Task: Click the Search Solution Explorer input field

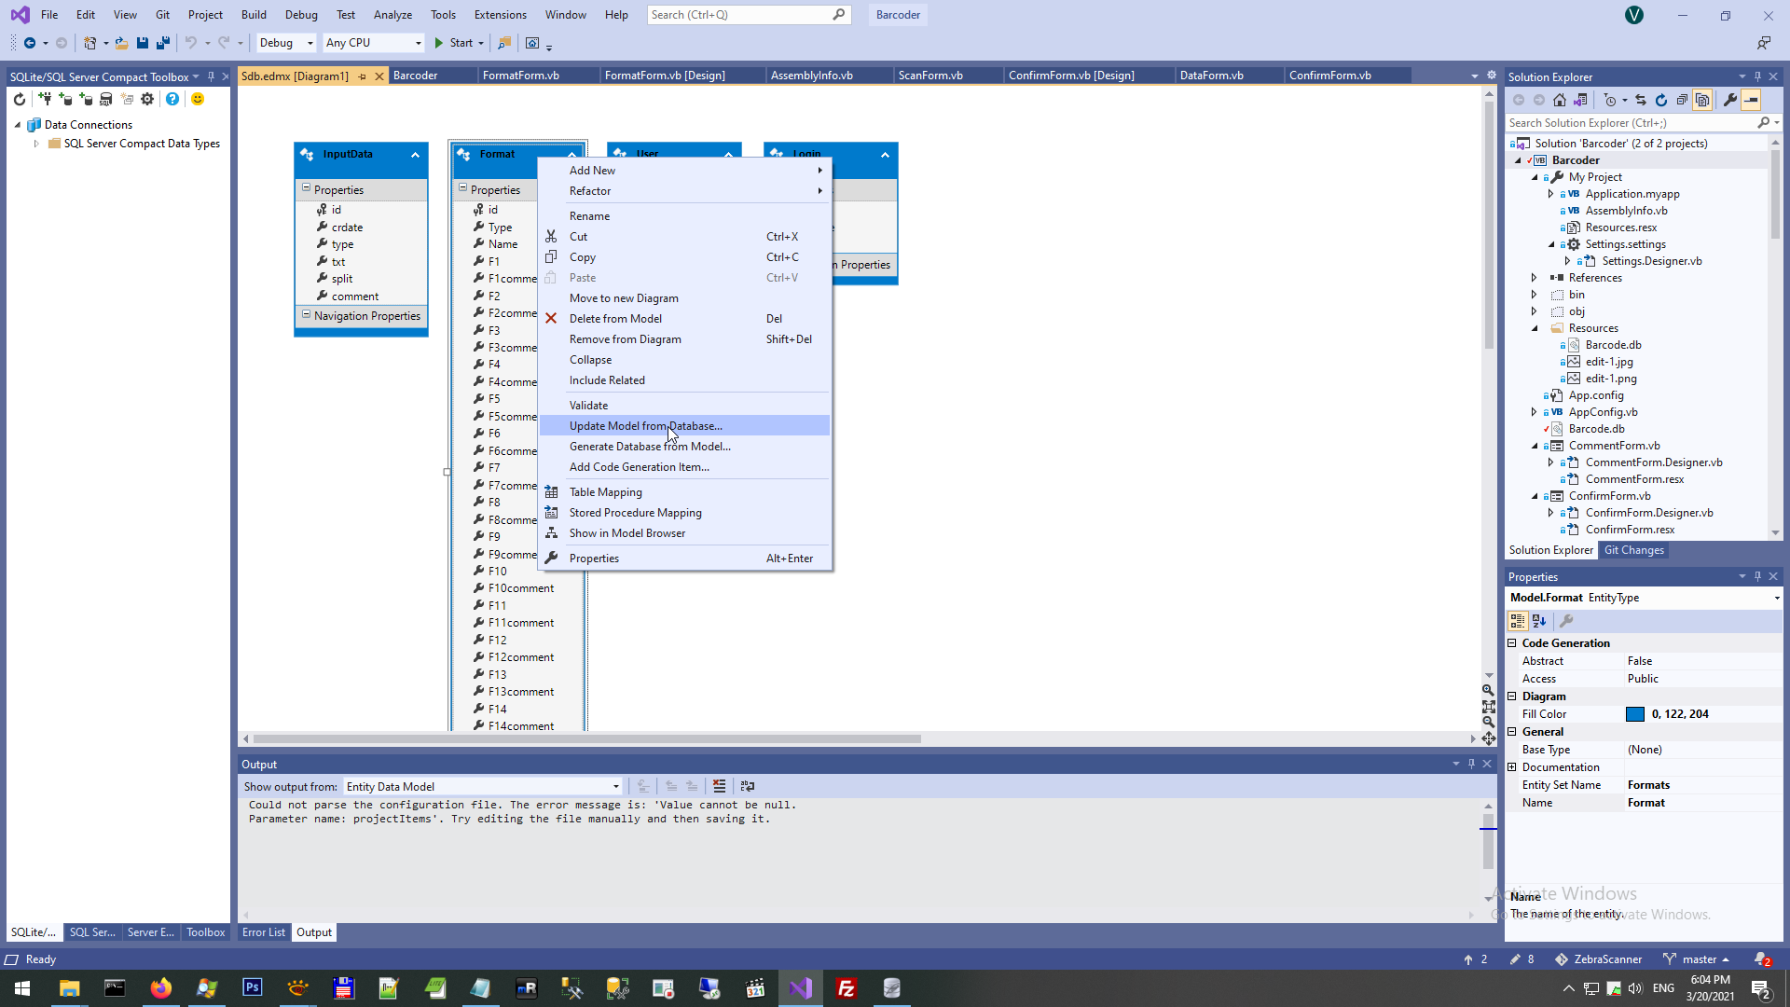Action: [1632, 123]
